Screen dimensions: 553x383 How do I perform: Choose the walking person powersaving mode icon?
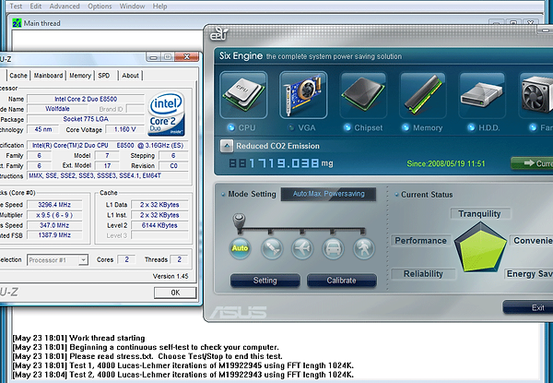[364, 248]
